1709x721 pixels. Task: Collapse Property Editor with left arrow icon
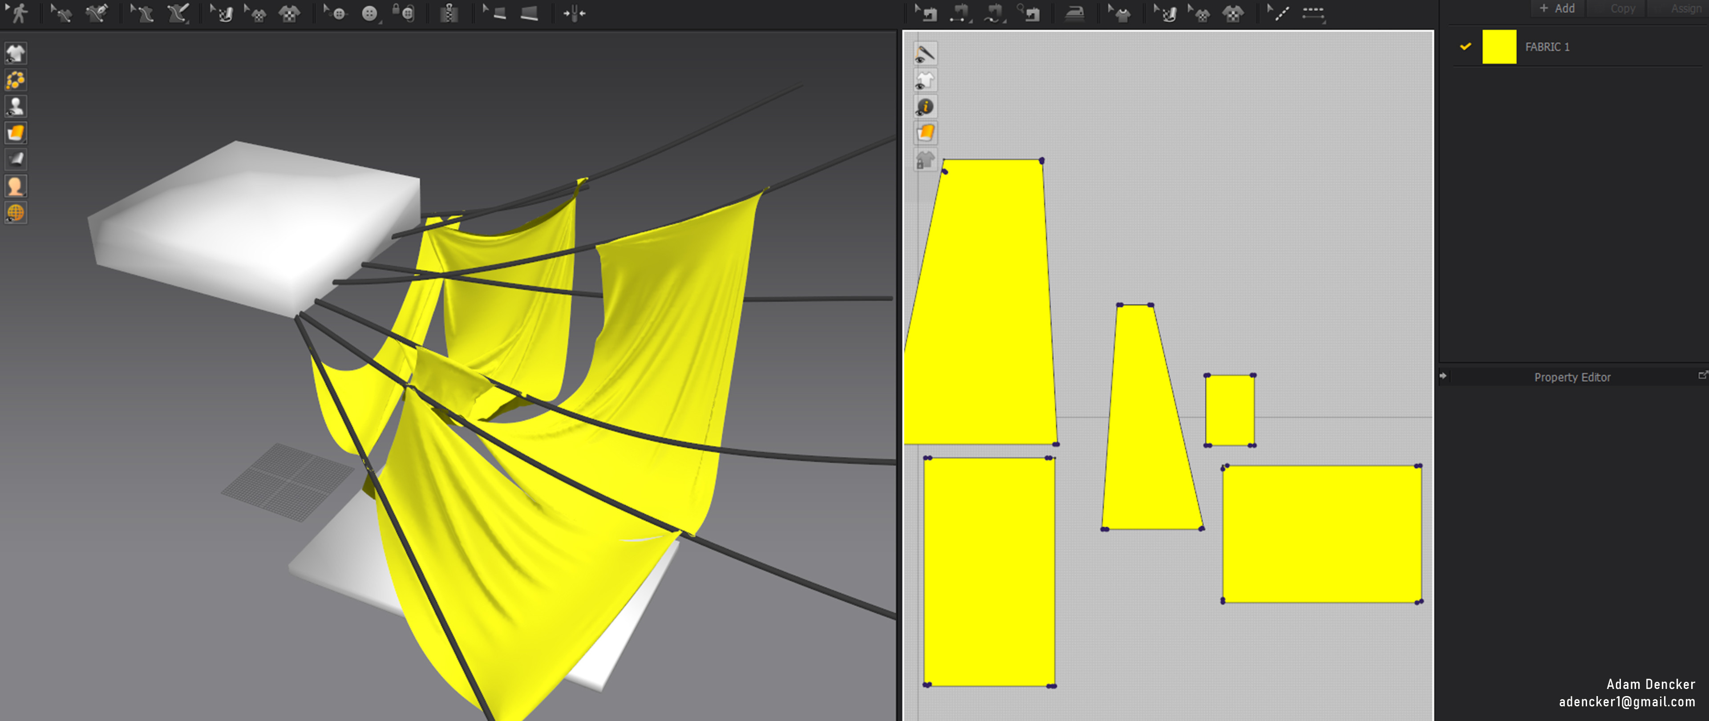click(1442, 376)
